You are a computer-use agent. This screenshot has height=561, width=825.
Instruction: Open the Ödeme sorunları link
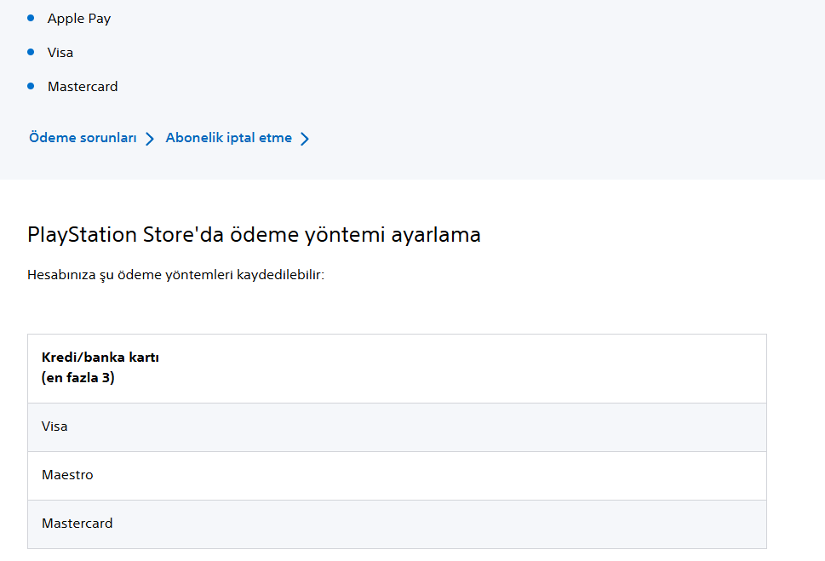coord(83,138)
